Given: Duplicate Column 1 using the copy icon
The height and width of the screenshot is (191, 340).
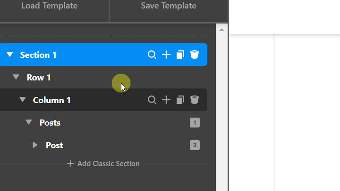Looking at the screenshot, I should coord(180,100).
